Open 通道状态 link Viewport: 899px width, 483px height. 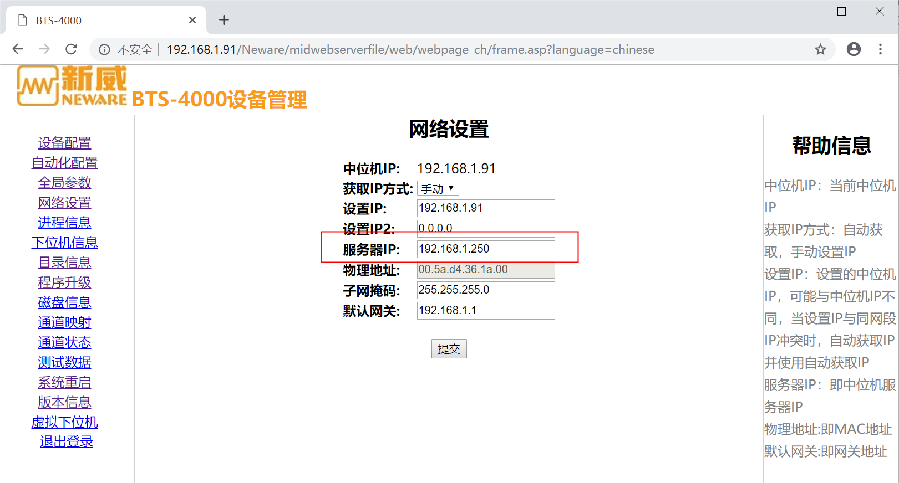[x=64, y=342]
